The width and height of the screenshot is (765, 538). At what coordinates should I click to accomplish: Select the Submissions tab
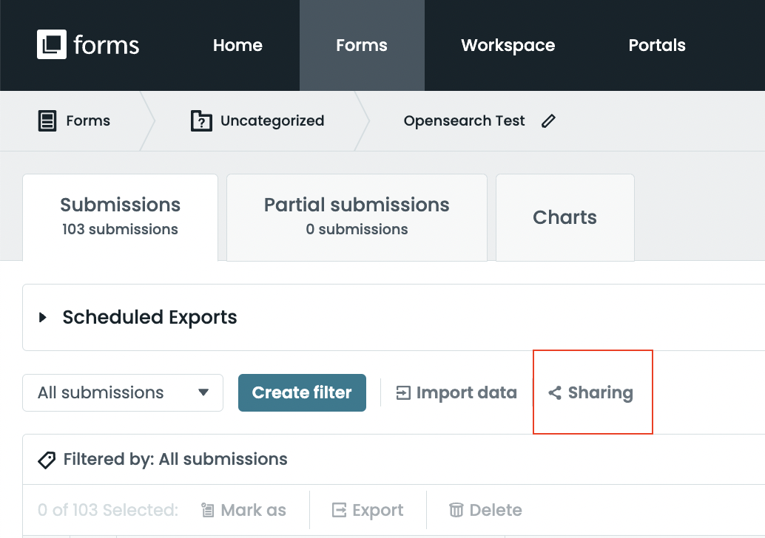pyautogui.click(x=120, y=216)
